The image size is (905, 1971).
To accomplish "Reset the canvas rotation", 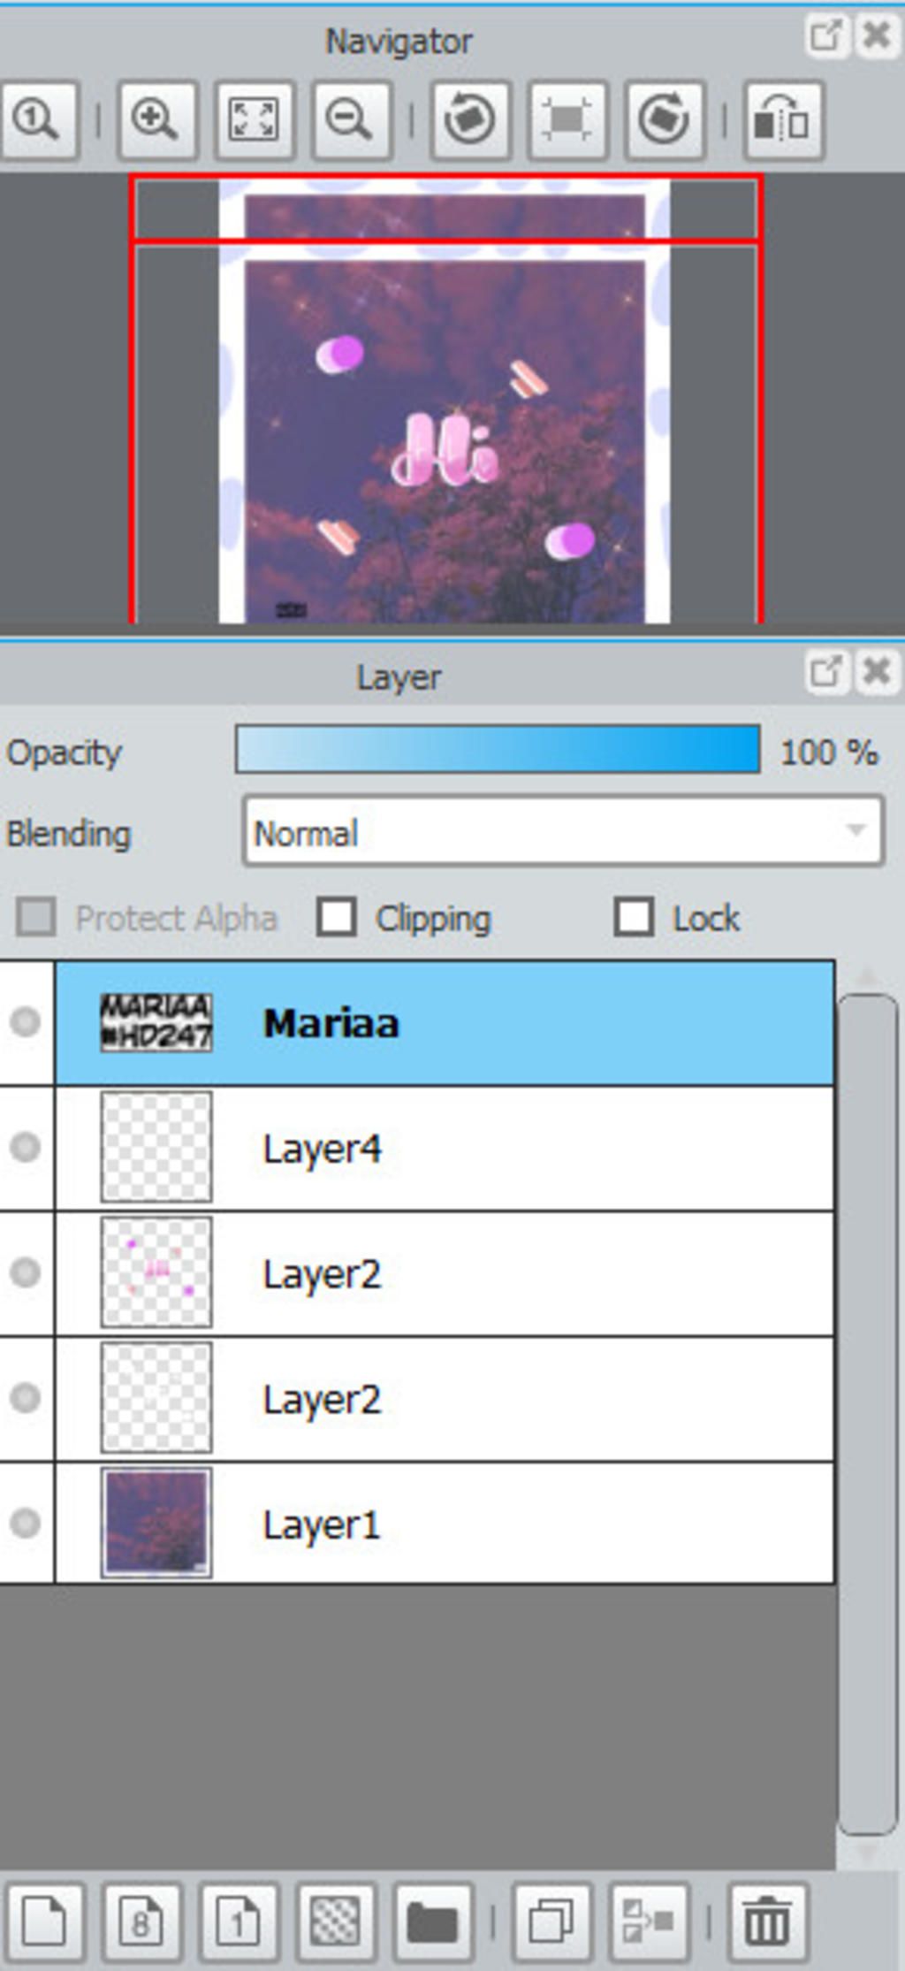I will coord(567,119).
